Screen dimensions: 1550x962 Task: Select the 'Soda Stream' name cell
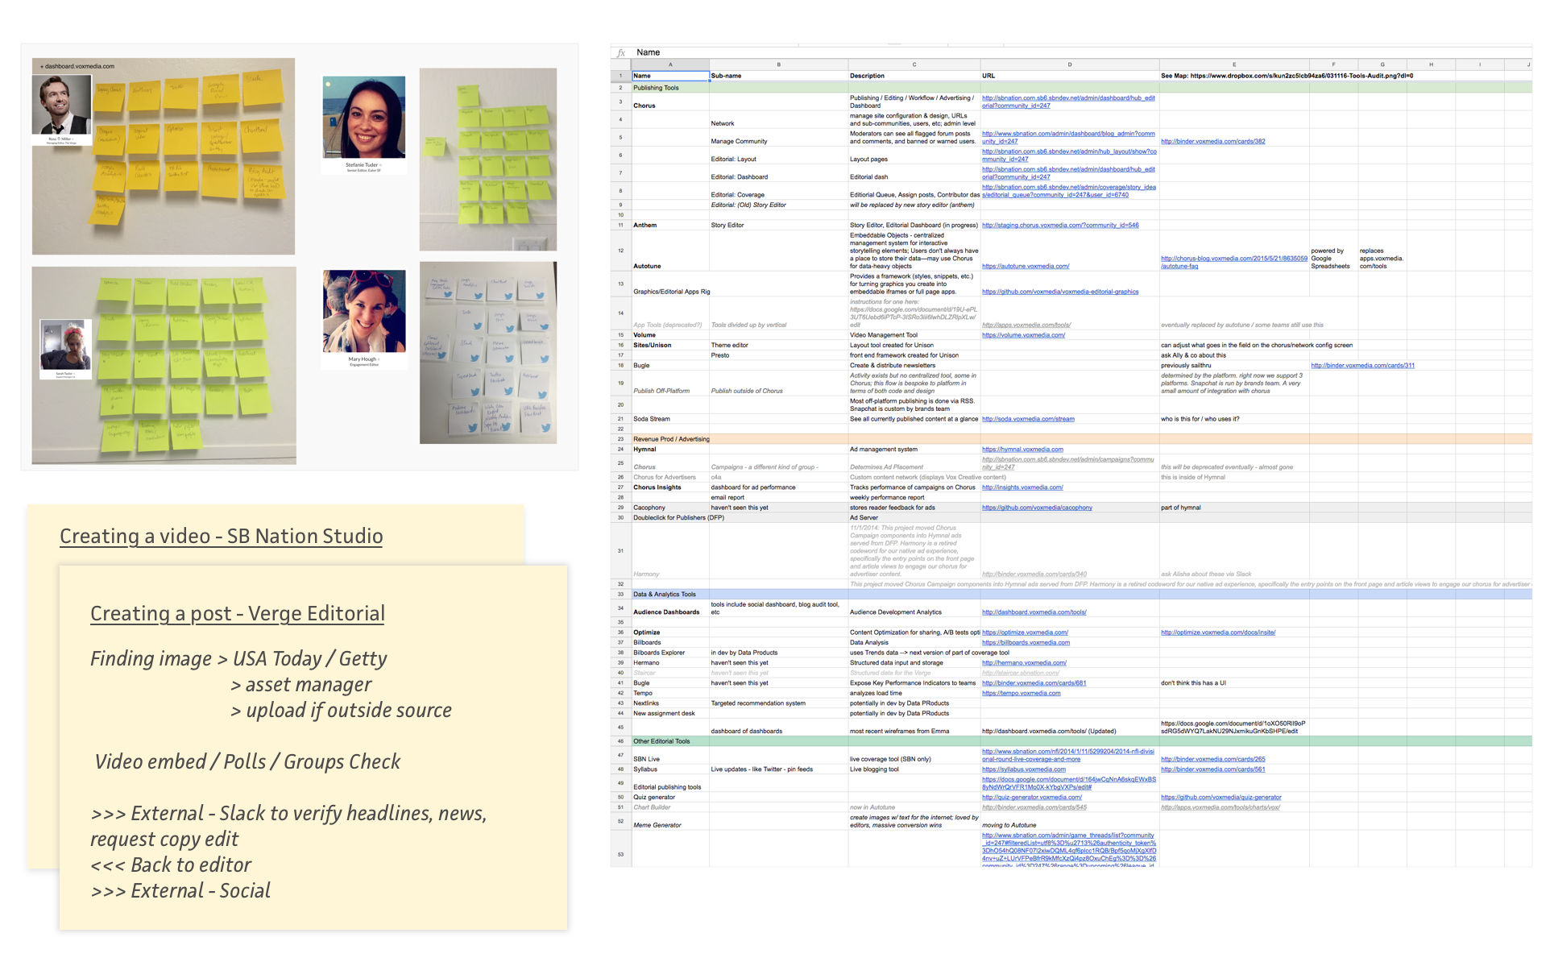click(670, 419)
